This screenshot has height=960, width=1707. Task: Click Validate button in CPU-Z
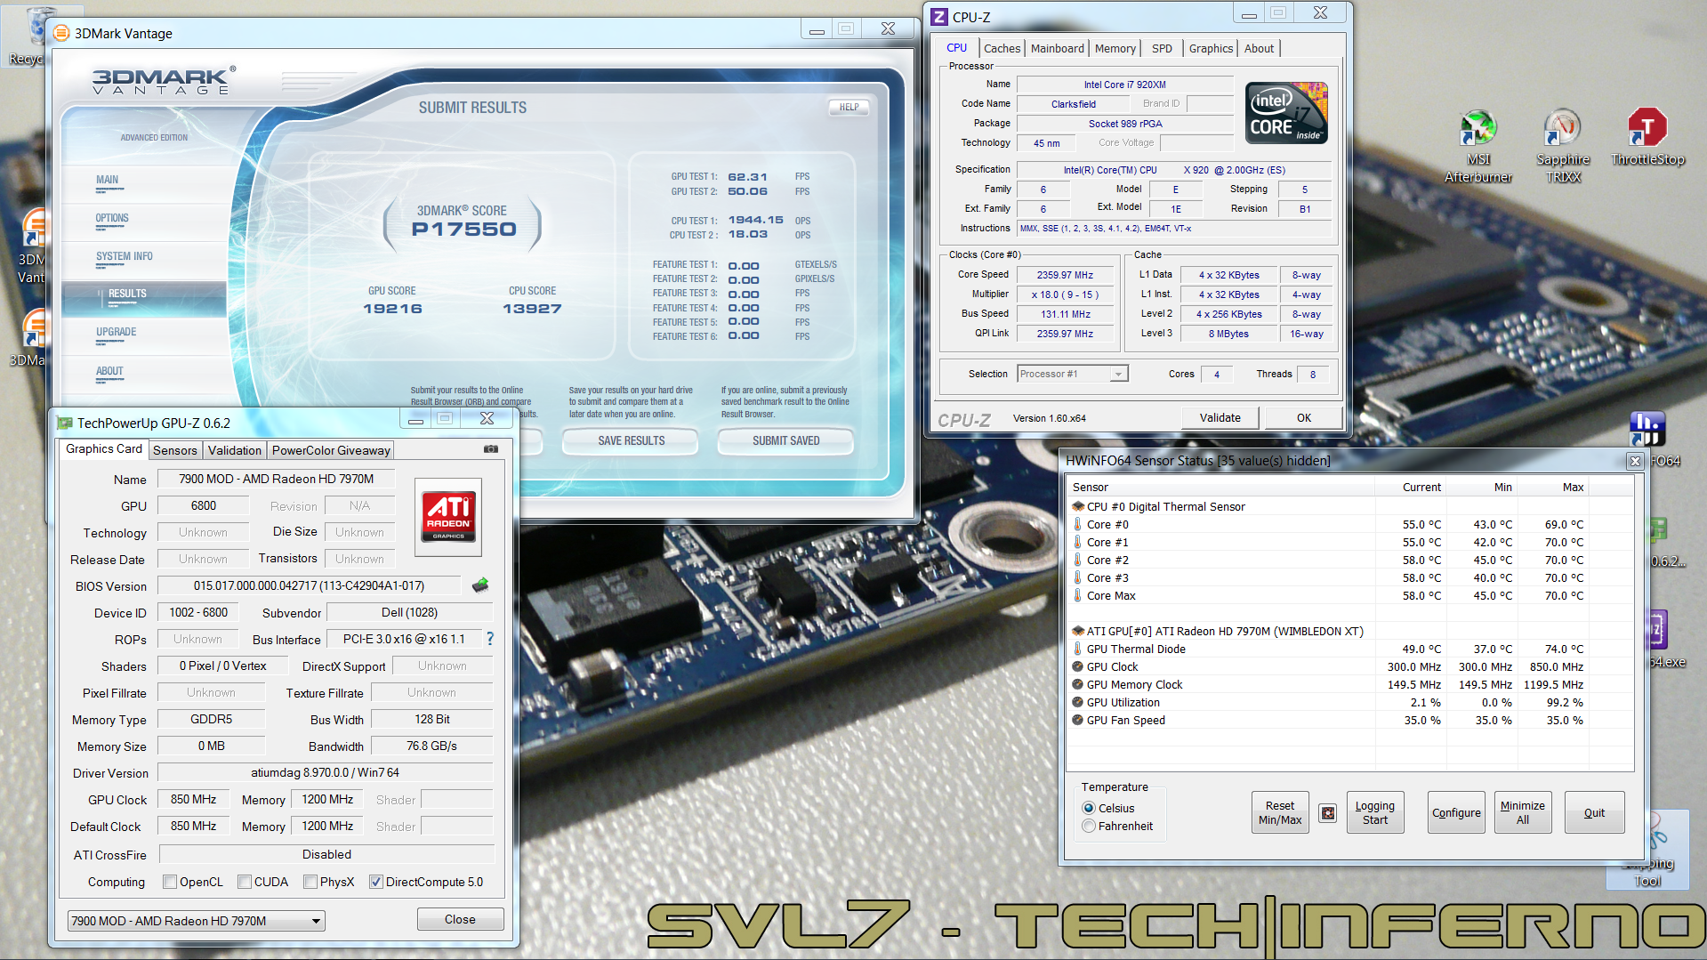point(1220,417)
